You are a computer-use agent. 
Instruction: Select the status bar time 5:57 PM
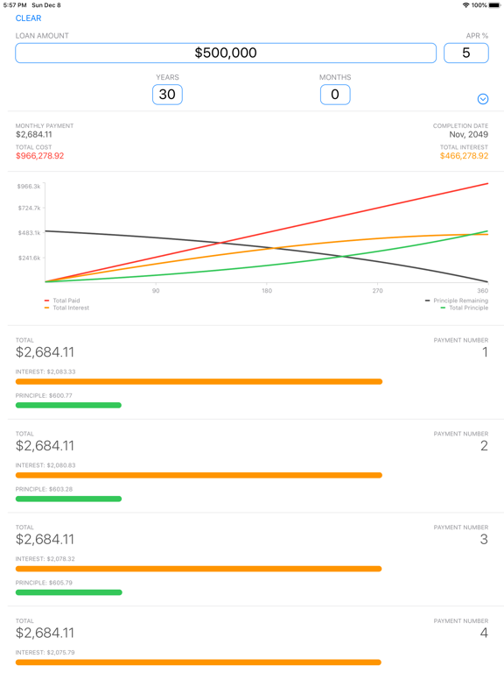[15, 5]
